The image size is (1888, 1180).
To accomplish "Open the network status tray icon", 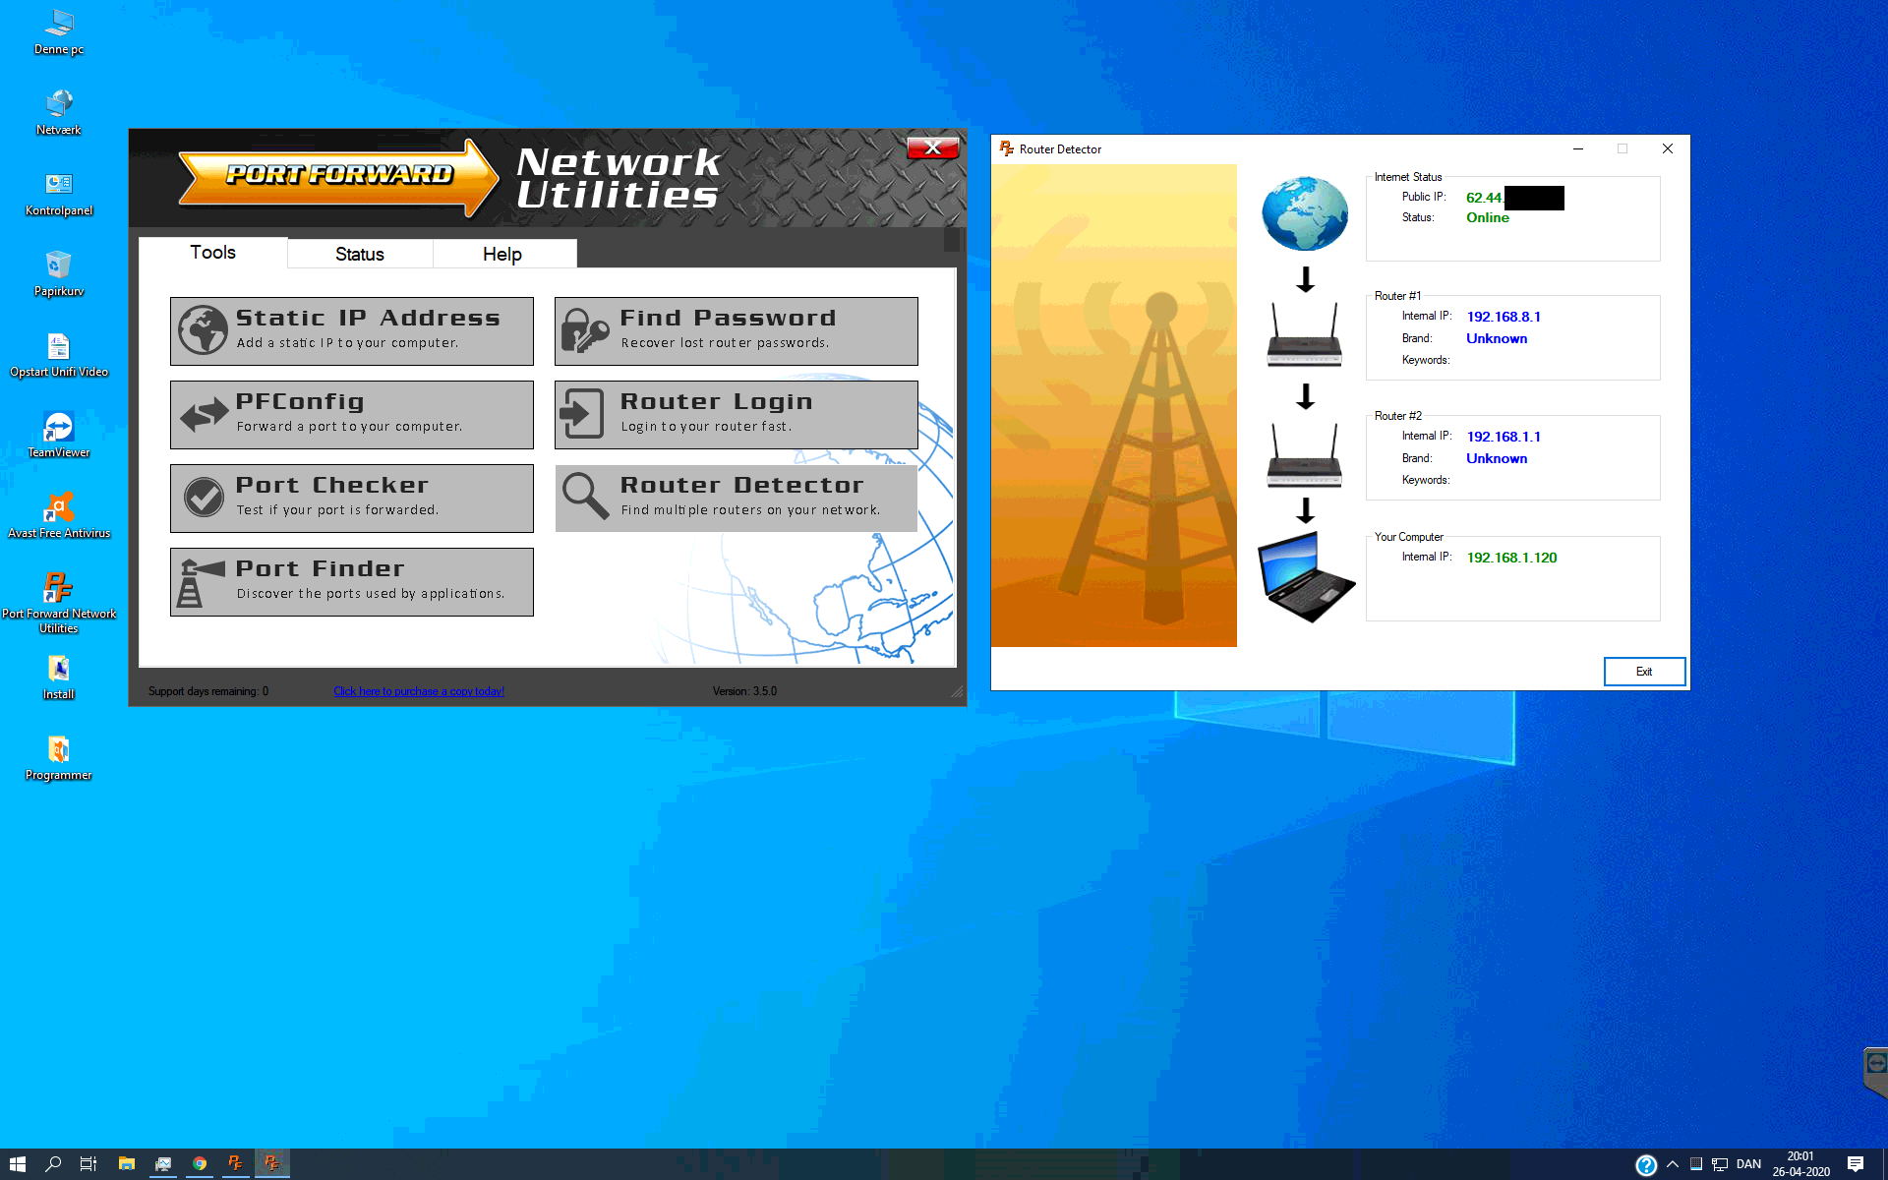I will click(x=1720, y=1164).
